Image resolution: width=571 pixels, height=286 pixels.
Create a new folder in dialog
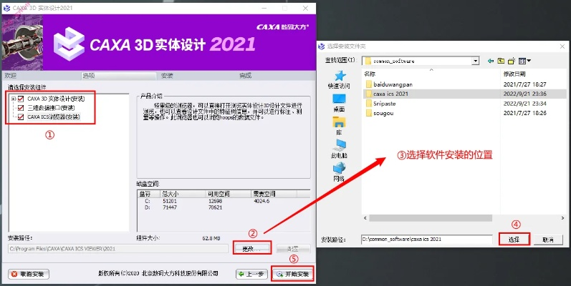coord(512,61)
